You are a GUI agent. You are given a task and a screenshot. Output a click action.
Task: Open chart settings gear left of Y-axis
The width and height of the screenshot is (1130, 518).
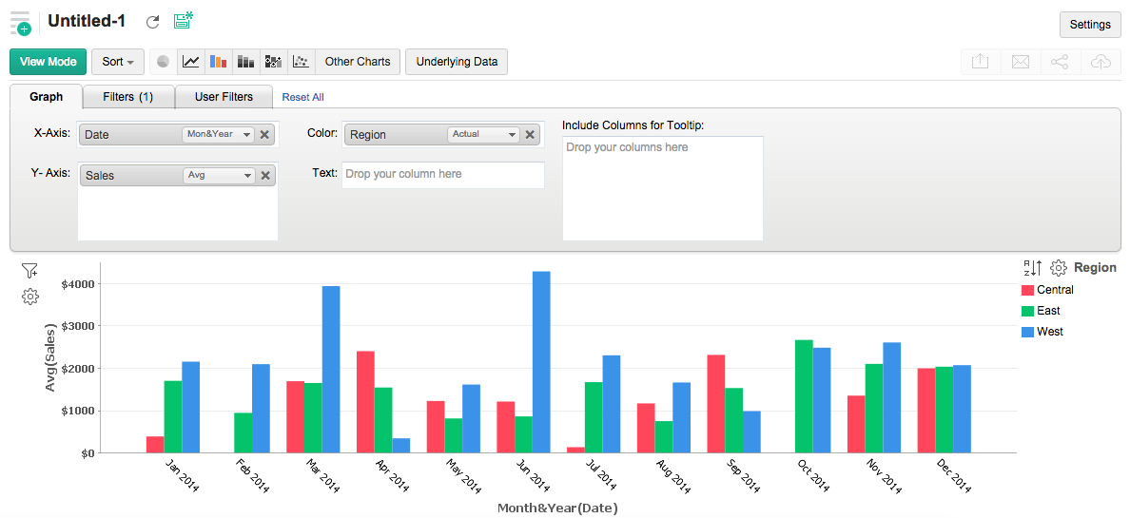(x=29, y=297)
